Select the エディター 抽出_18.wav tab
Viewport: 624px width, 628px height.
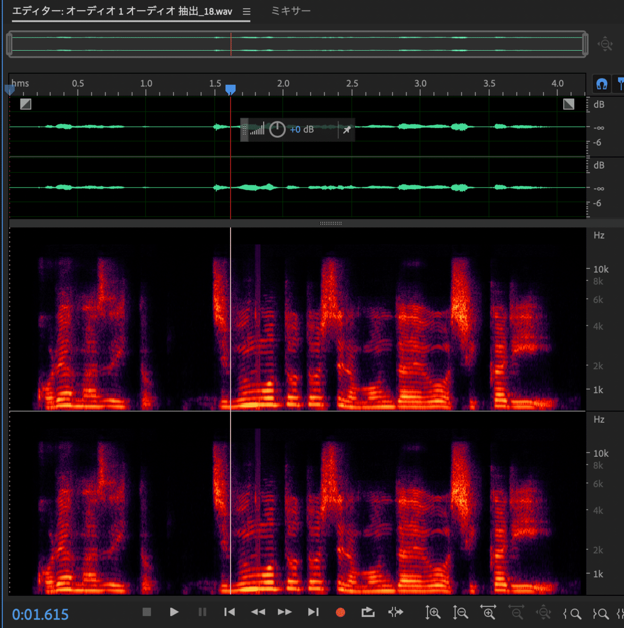click(x=122, y=11)
